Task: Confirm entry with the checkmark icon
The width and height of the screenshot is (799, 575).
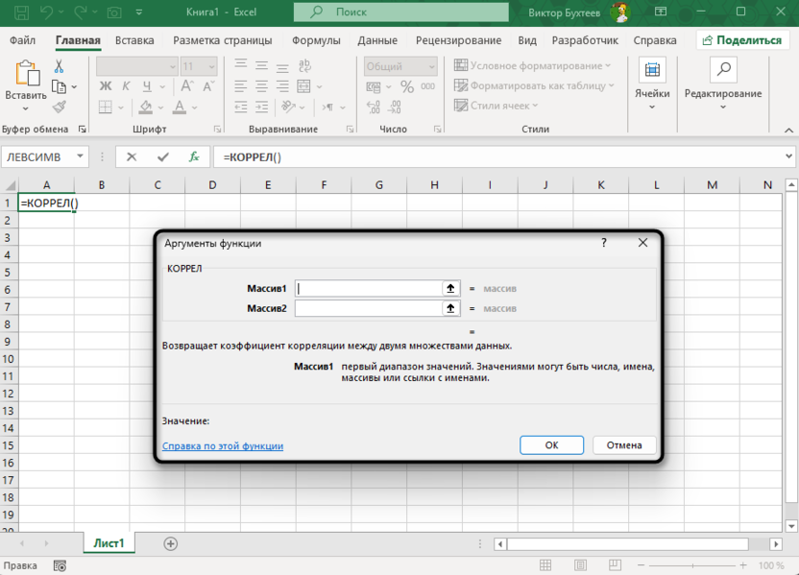Action: (162, 156)
